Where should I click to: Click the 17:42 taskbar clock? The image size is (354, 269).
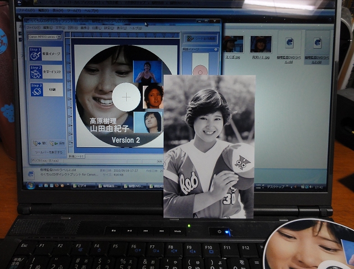pos(319,187)
